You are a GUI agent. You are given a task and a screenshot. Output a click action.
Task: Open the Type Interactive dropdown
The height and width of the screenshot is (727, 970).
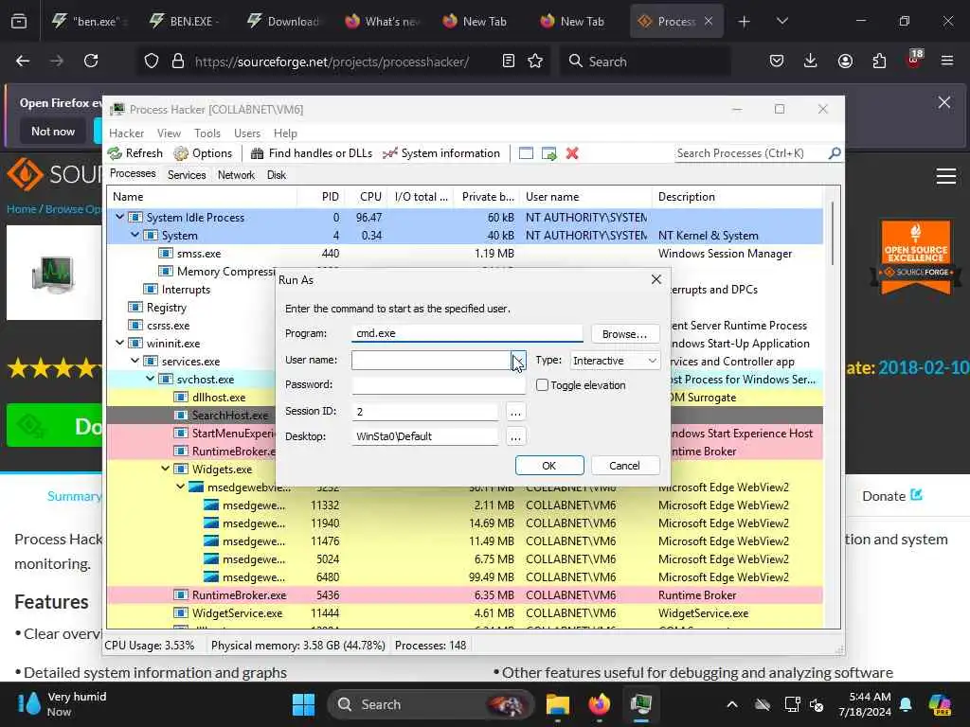(614, 361)
